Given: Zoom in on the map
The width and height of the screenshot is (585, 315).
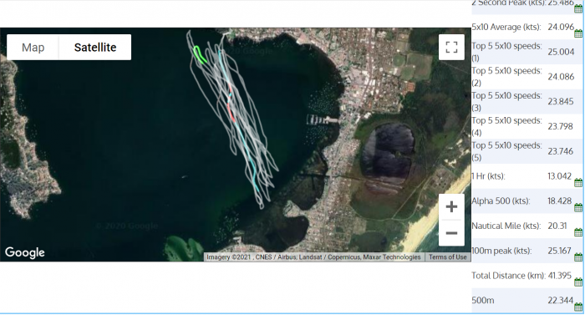Looking at the screenshot, I should tap(451, 206).
